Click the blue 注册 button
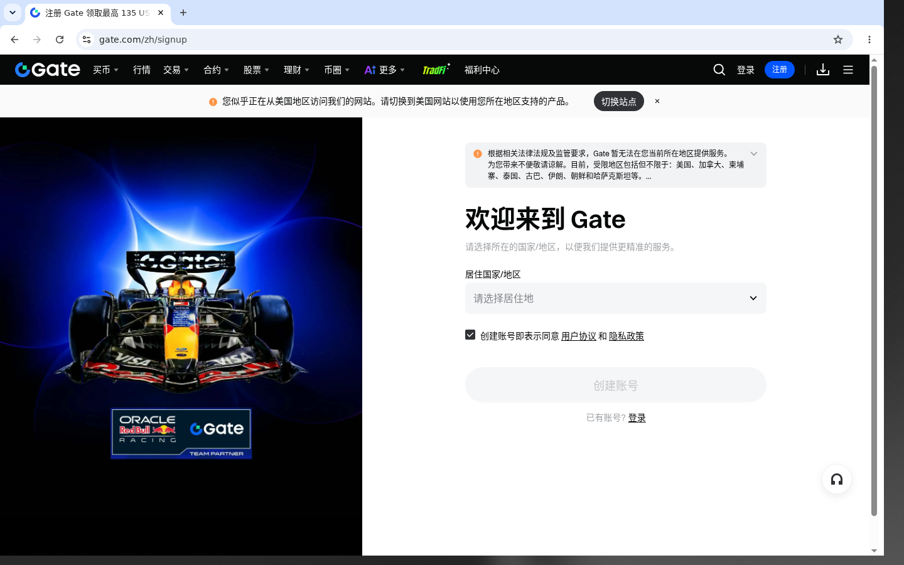904x565 pixels. click(780, 70)
